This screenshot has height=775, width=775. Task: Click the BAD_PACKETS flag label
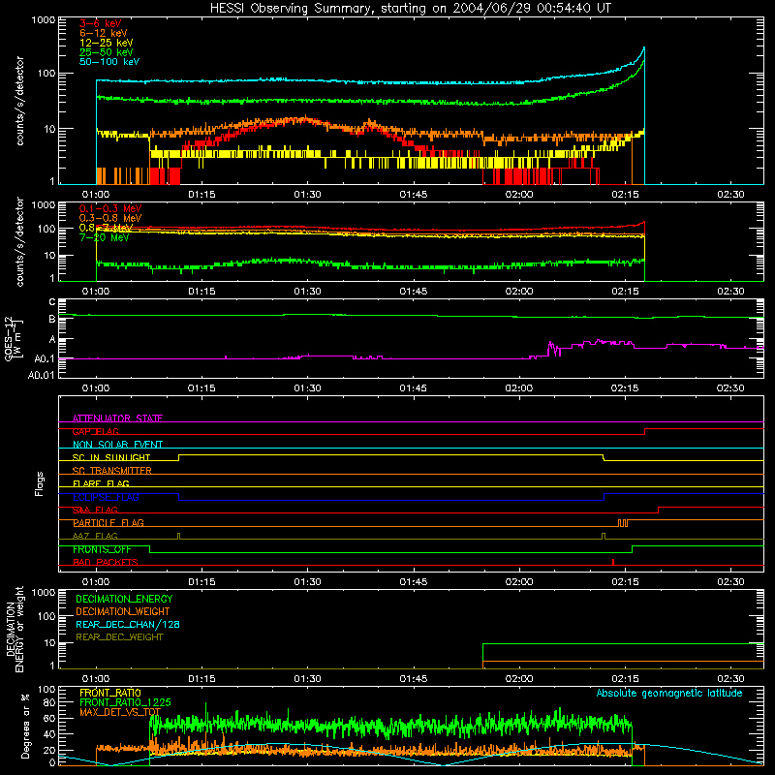(x=106, y=562)
